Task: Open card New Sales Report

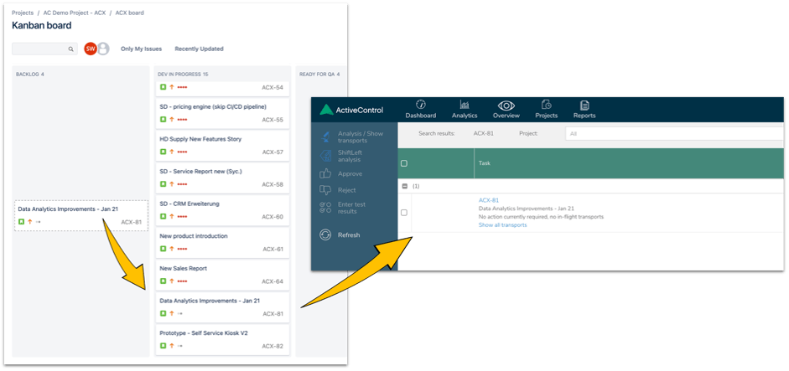Action: (222, 275)
